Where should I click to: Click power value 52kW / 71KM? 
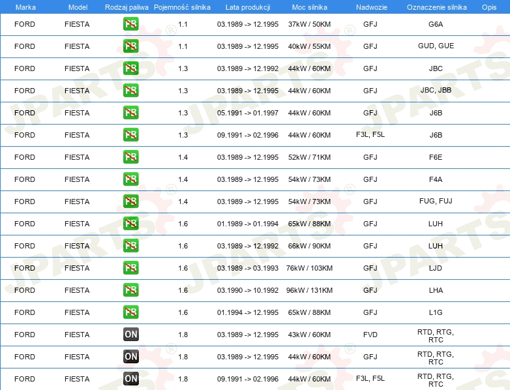(309, 157)
